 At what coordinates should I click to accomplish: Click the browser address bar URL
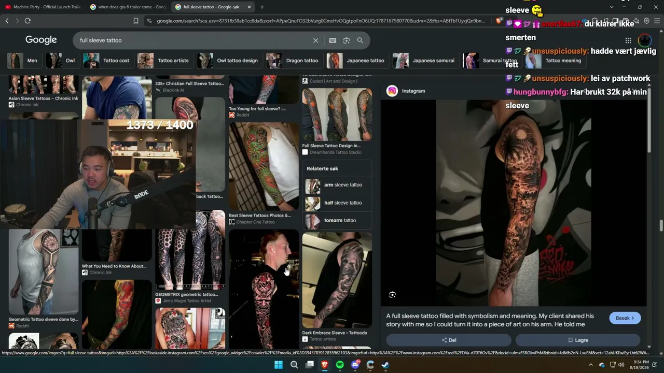(x=321, y=21)
